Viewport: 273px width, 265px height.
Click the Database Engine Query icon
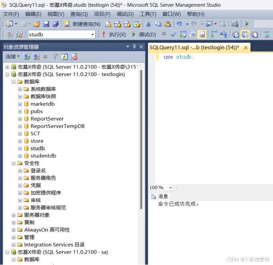tap(108, 24)
